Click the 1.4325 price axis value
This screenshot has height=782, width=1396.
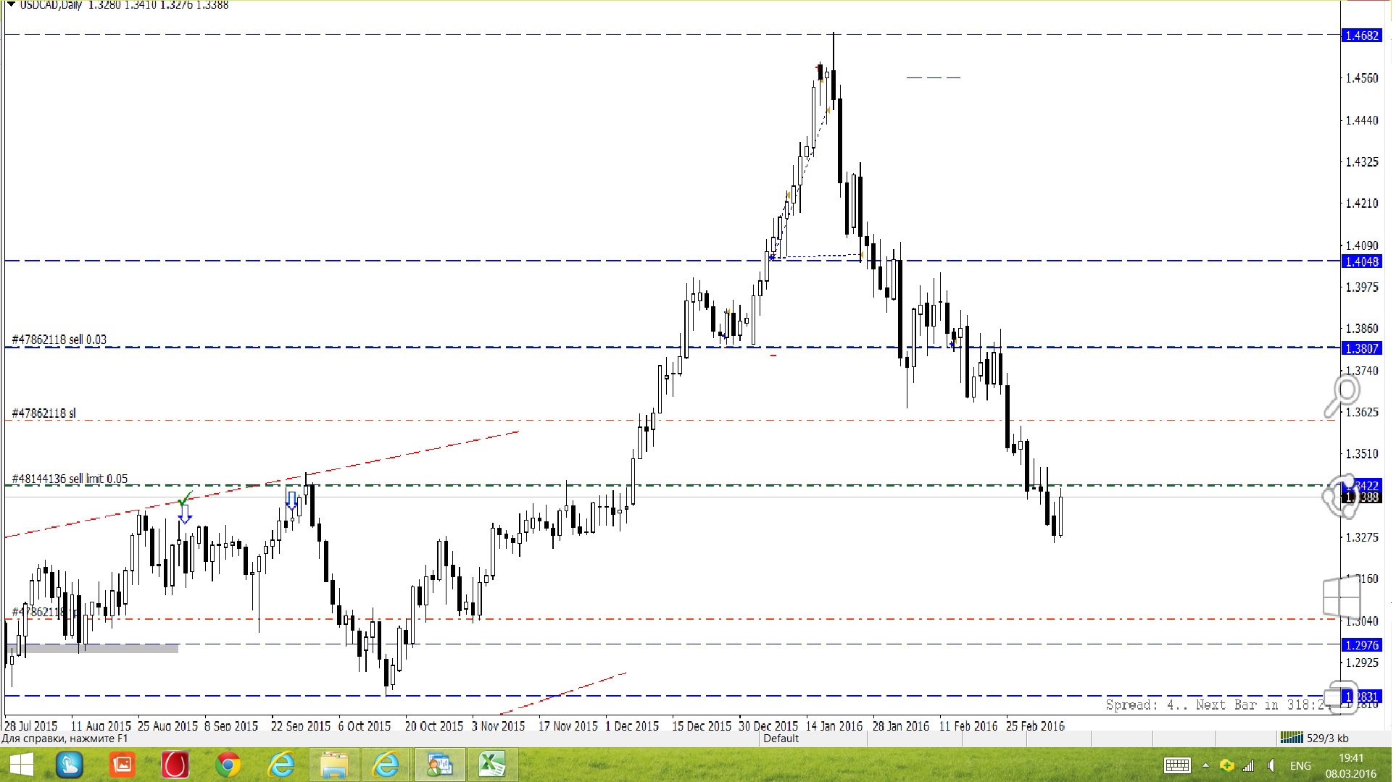pos(1362,162)
